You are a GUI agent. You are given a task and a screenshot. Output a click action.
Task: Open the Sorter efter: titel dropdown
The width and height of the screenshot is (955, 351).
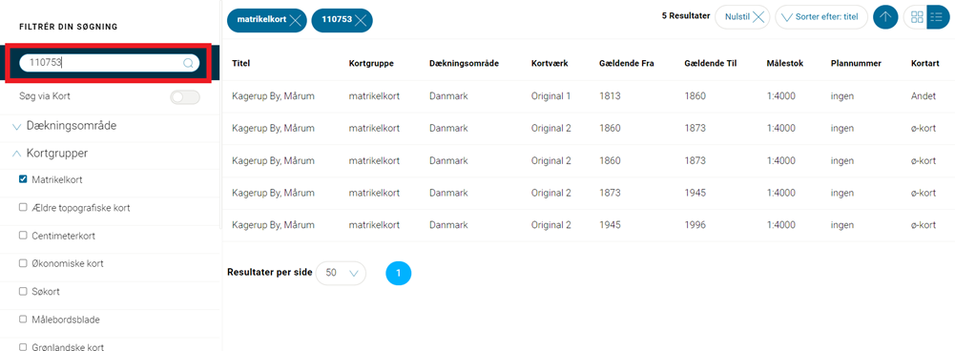pos(821,17)
